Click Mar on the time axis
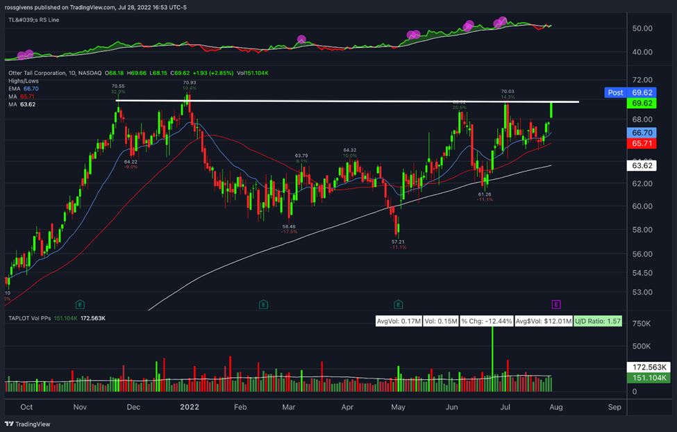The image size is (677, 432). point(288,407)
